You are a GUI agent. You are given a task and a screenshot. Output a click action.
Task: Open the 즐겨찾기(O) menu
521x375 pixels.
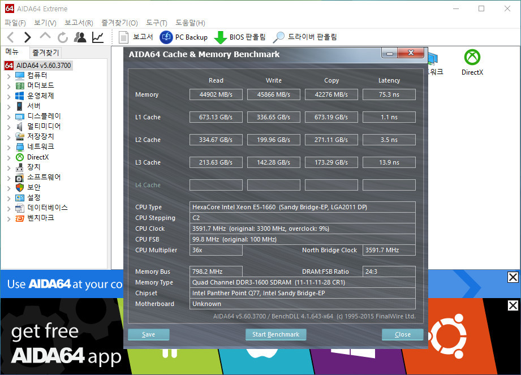119,23
